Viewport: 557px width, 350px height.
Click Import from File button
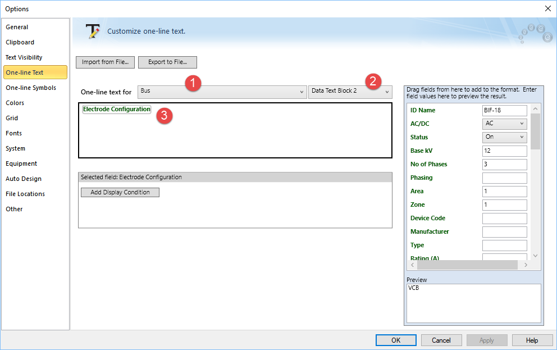(x=105, y=62)
